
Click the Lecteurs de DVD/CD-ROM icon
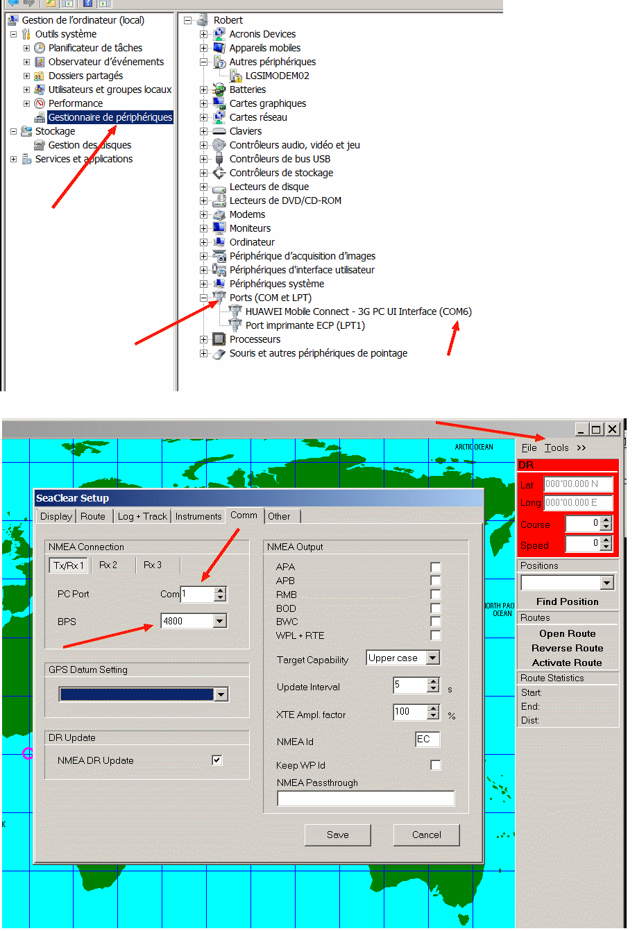click(x=219, y=200)
